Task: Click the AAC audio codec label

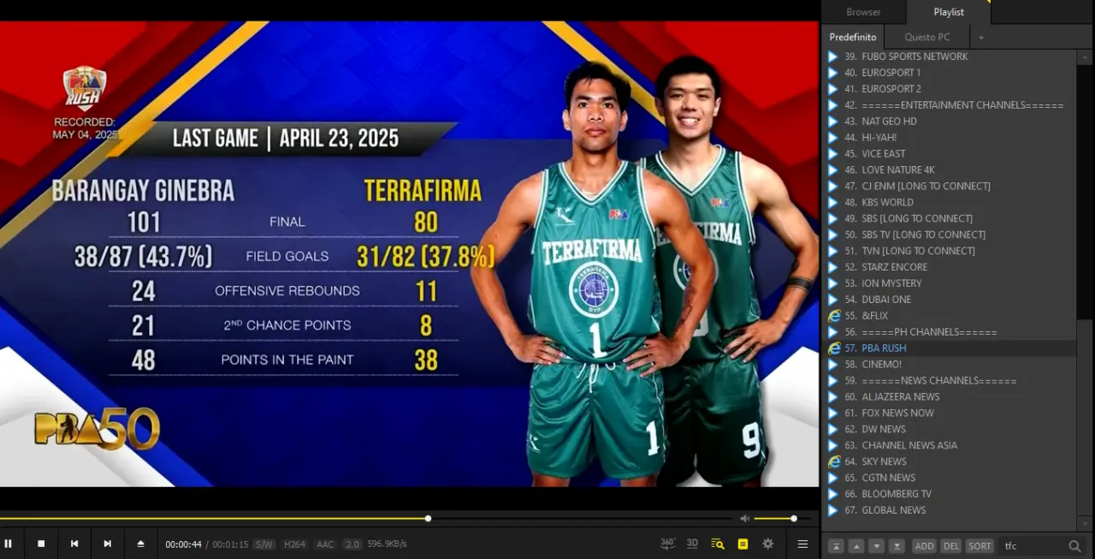Action: [x=325, y=544]
